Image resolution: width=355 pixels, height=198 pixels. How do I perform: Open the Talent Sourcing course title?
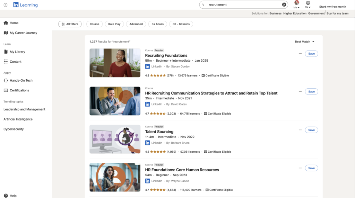159,132
